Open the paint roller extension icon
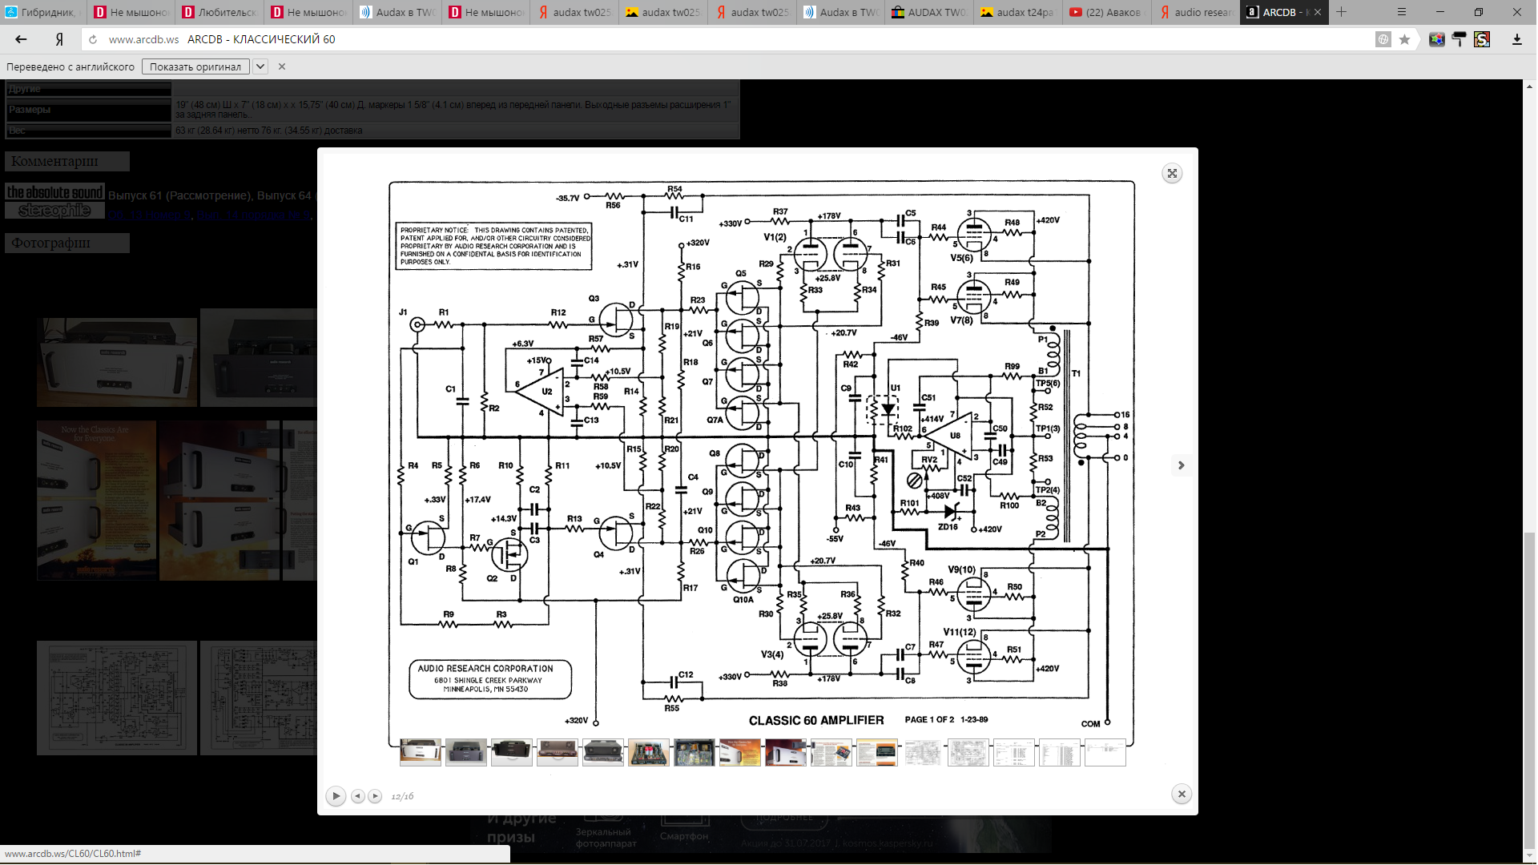 point(1459,39)
